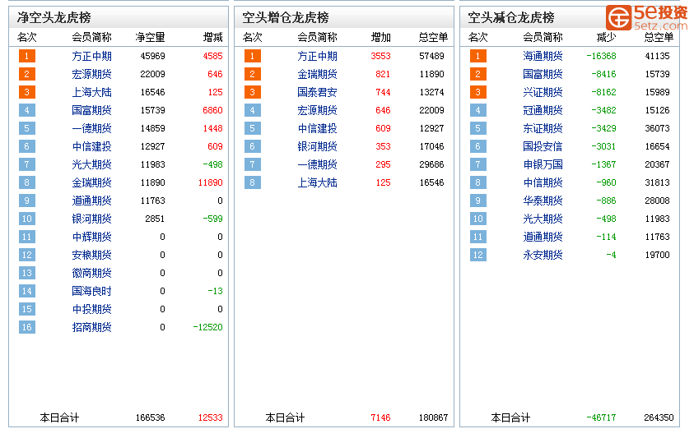The width and height of the screenshot is (694, 438).
Task: Click the daily total -46717
Action: point(601,417)
